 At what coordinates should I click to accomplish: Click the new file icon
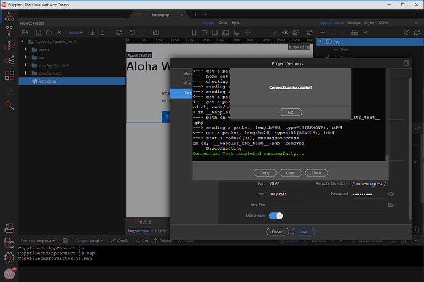[39, 33]
